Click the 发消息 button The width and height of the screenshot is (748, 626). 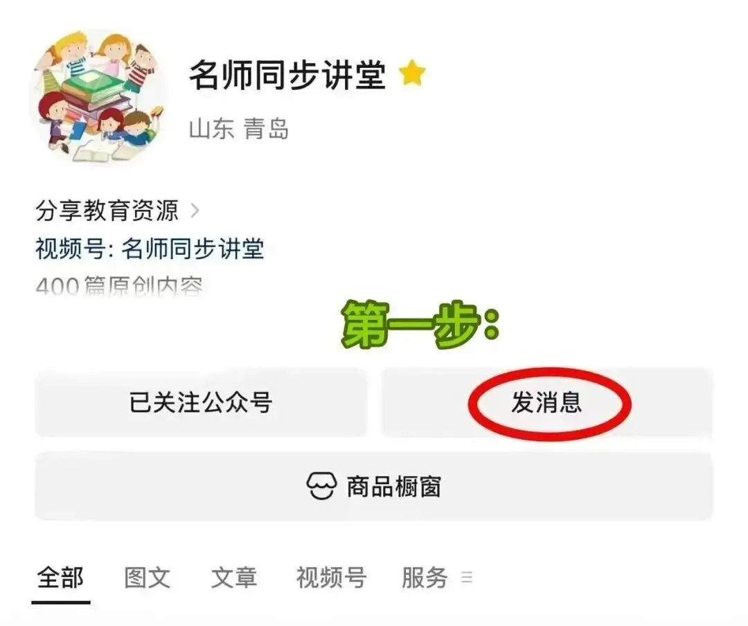click(x=546, y=402)
